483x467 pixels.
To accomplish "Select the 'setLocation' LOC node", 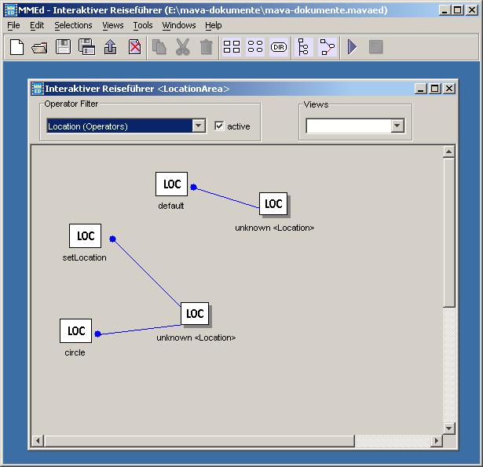I will point(86,235).
